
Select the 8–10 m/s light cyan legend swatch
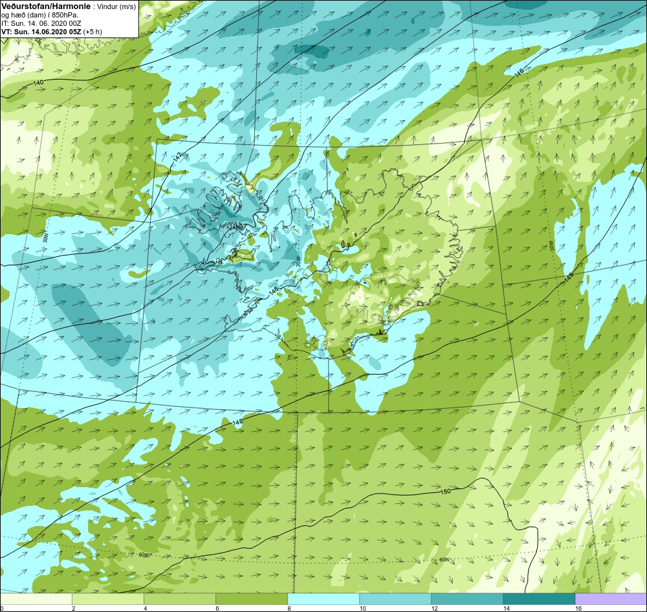pos(323,599)
